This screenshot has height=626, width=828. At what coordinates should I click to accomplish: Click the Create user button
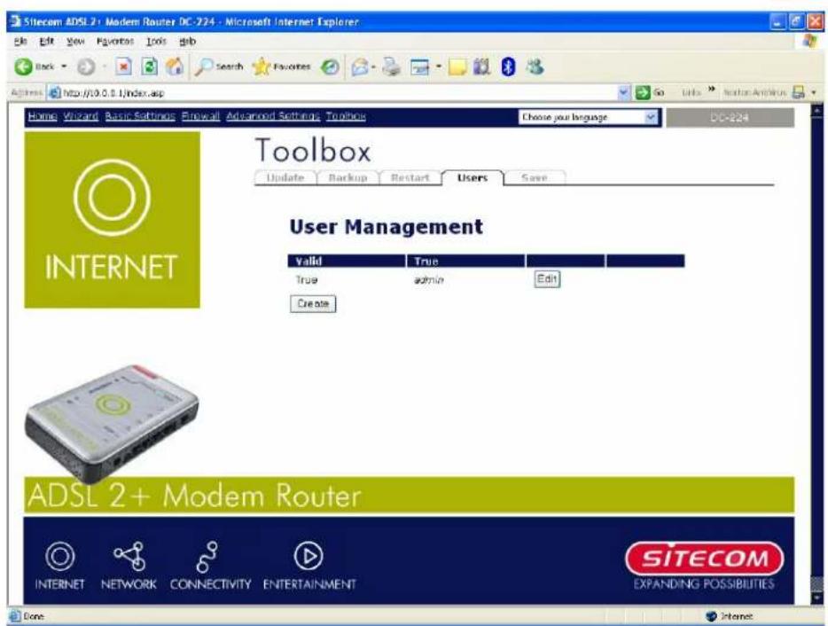[x=313, y=304]
